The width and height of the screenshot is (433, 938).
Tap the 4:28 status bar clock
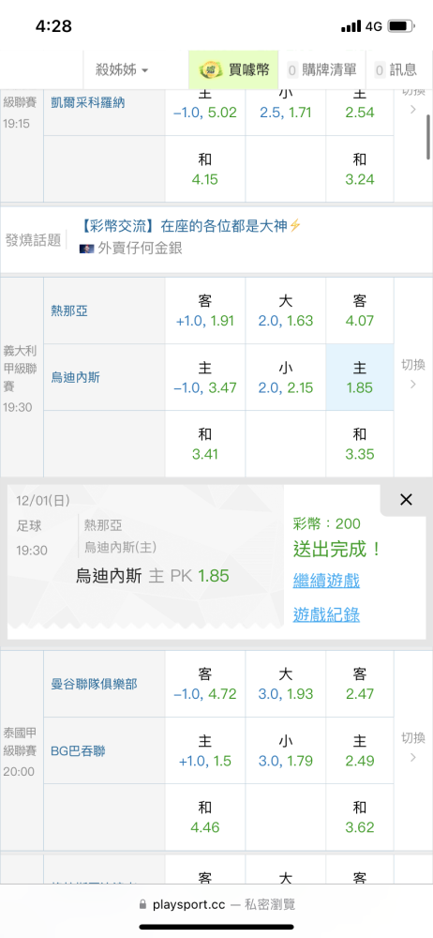pyautogui.click(x=53, y=26)
